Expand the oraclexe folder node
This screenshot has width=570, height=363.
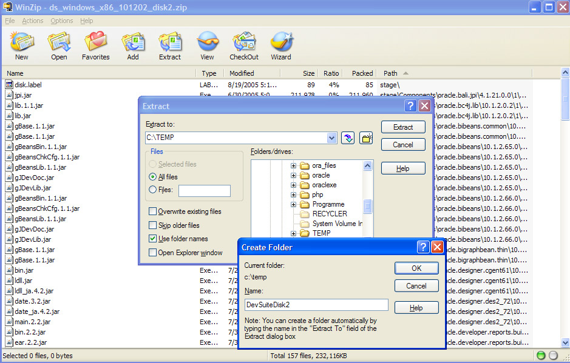[293, 185]
